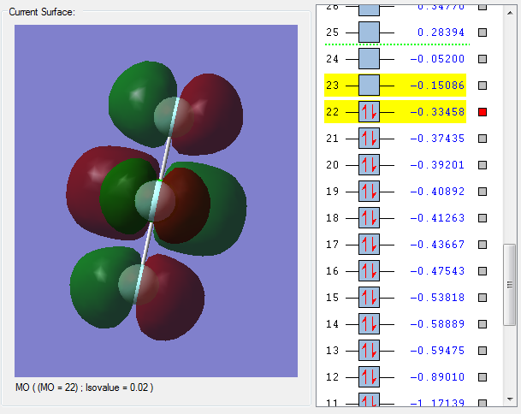
Task: Select the occupied orbital box of MO 18
Action: (369, 218)
